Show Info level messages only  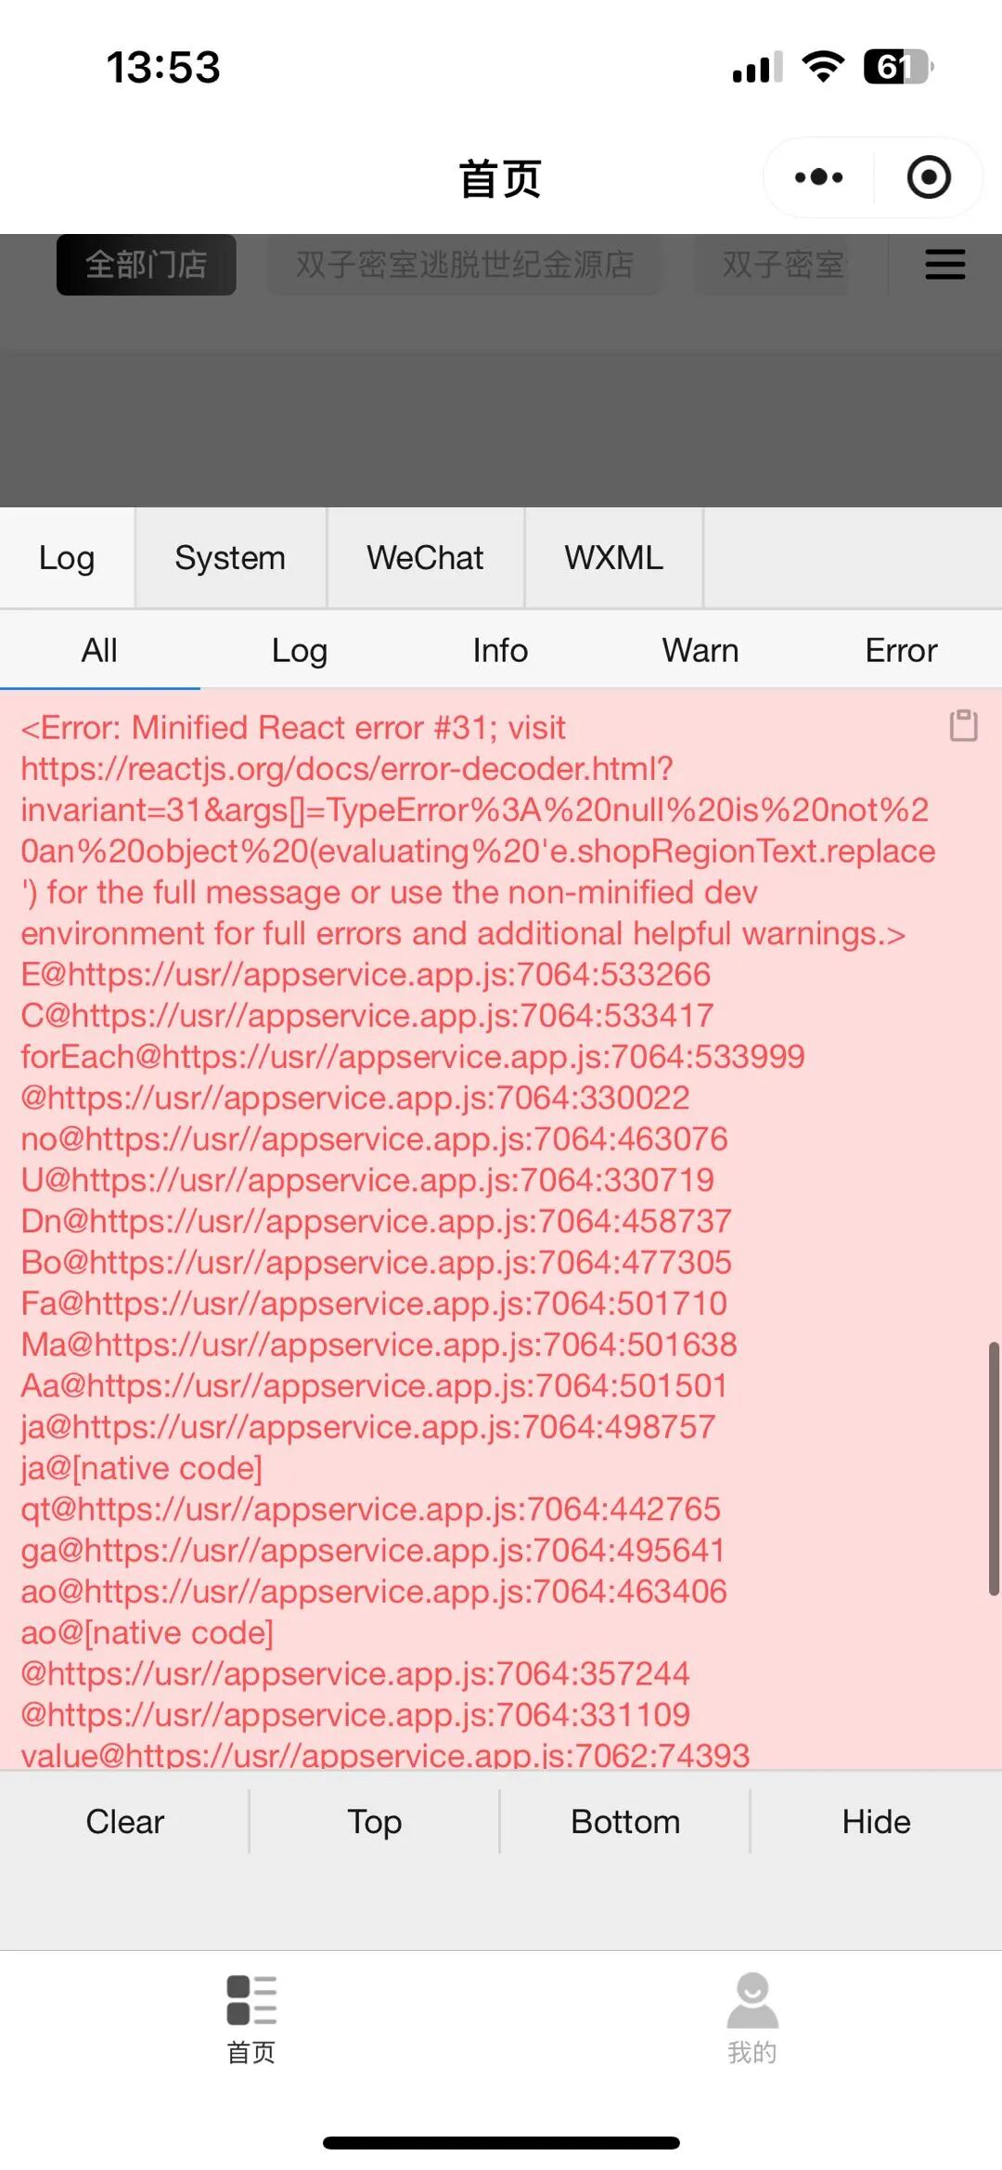pyautogui.click(x=500, y=650)
